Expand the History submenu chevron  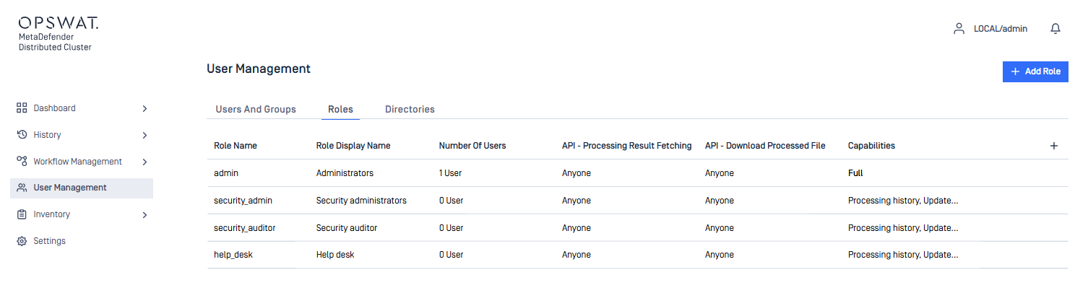click(x=144, y=135)
